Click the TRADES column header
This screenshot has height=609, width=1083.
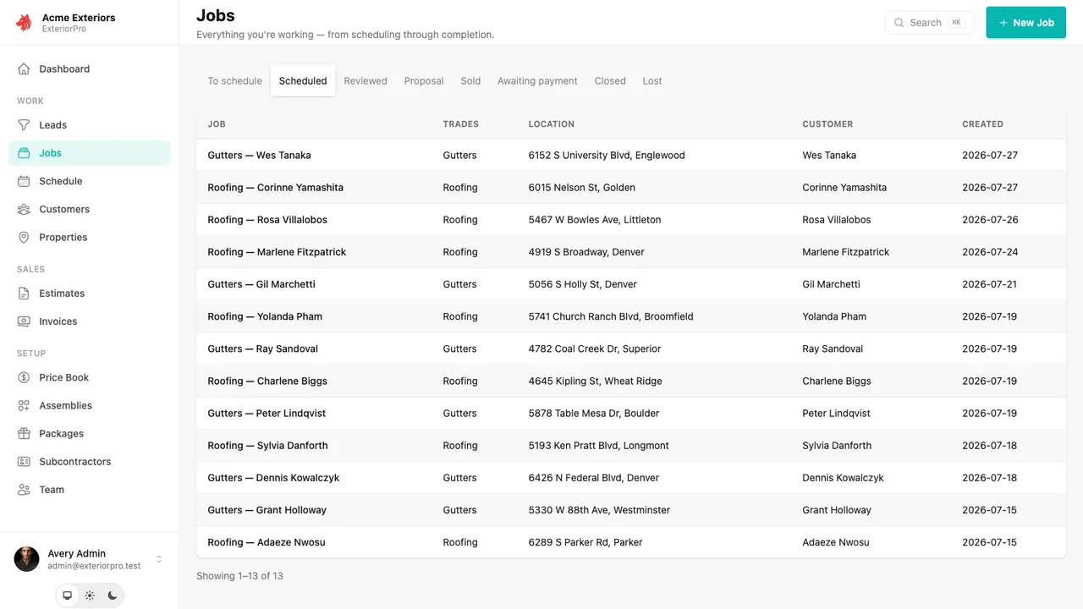coord(461,124)
